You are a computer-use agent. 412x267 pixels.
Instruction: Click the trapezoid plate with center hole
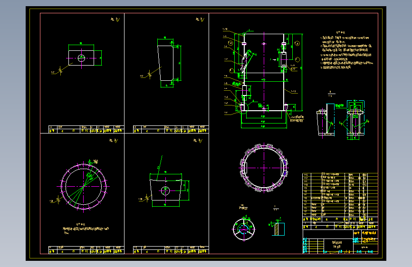(165, 190)
